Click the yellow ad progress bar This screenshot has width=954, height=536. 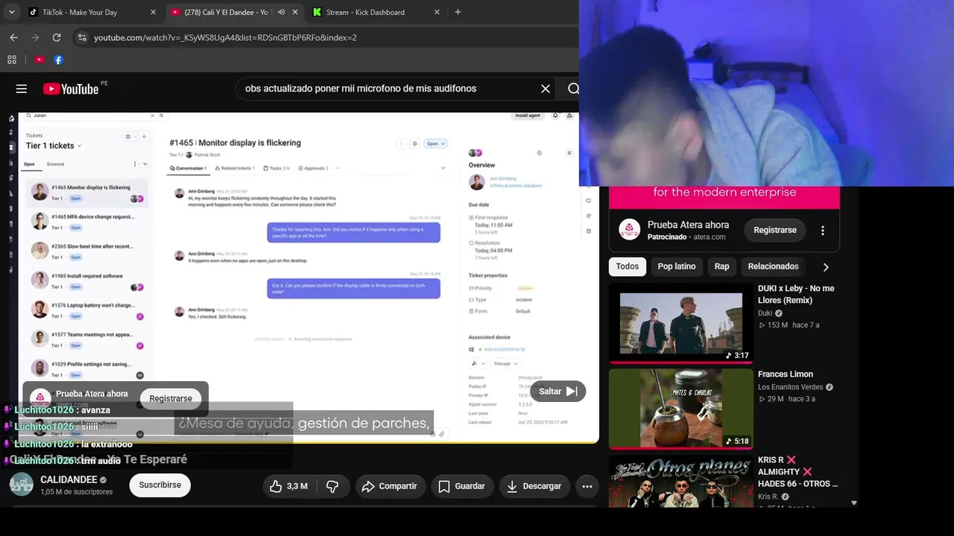click(x=309, y=444)
